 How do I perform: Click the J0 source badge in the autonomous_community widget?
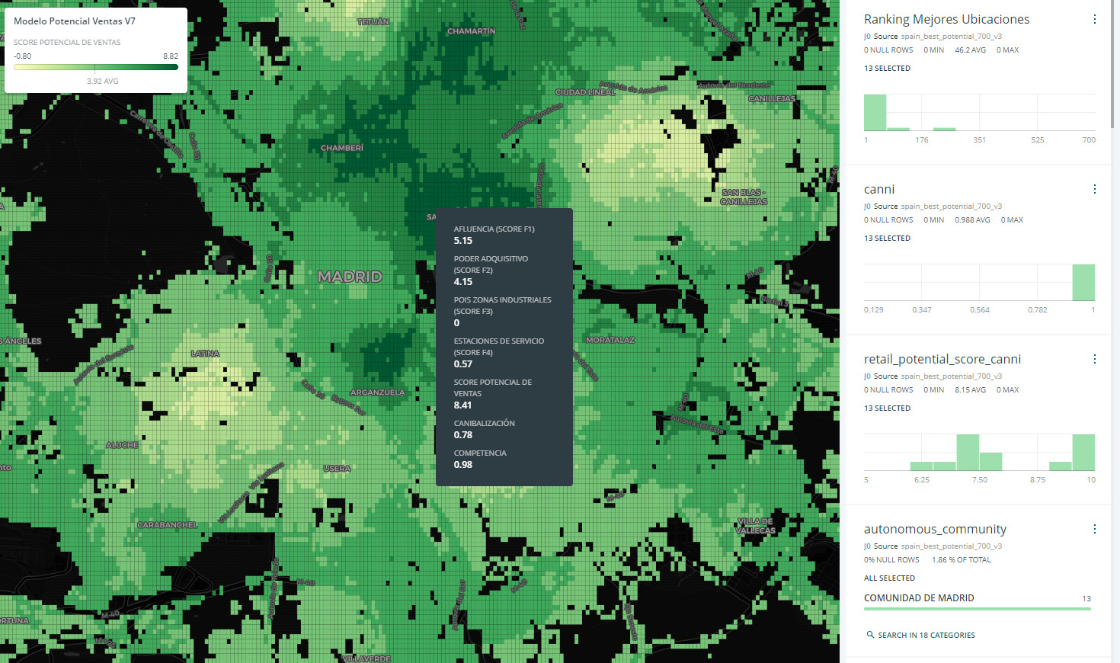click(867, 546)
